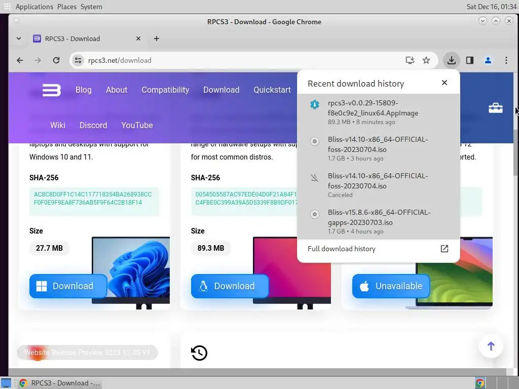
Task: Click the show desktop icon in bottom panel
Action: 6,383
